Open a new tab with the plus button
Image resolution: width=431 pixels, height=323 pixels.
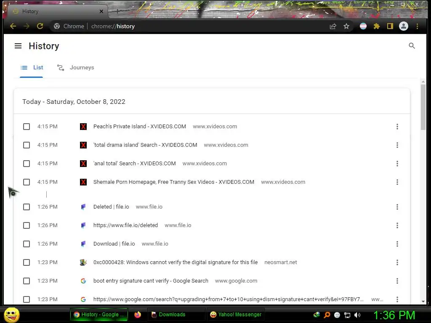(x=117, y=11)
